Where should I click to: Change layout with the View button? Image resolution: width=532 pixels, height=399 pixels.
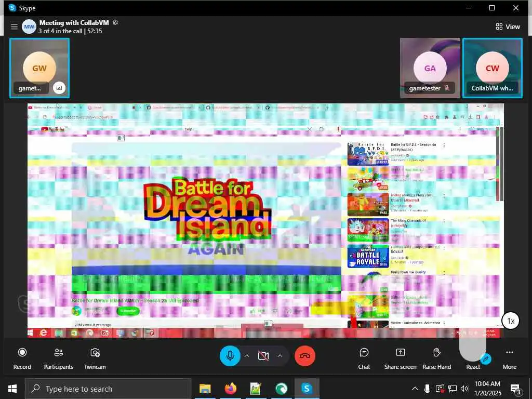point(508,26)
